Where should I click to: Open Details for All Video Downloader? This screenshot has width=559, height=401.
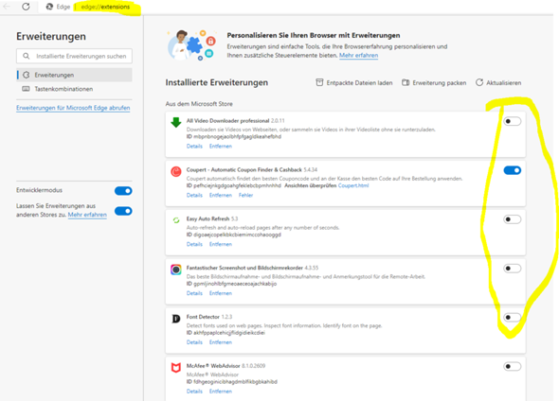coord(194,147)
